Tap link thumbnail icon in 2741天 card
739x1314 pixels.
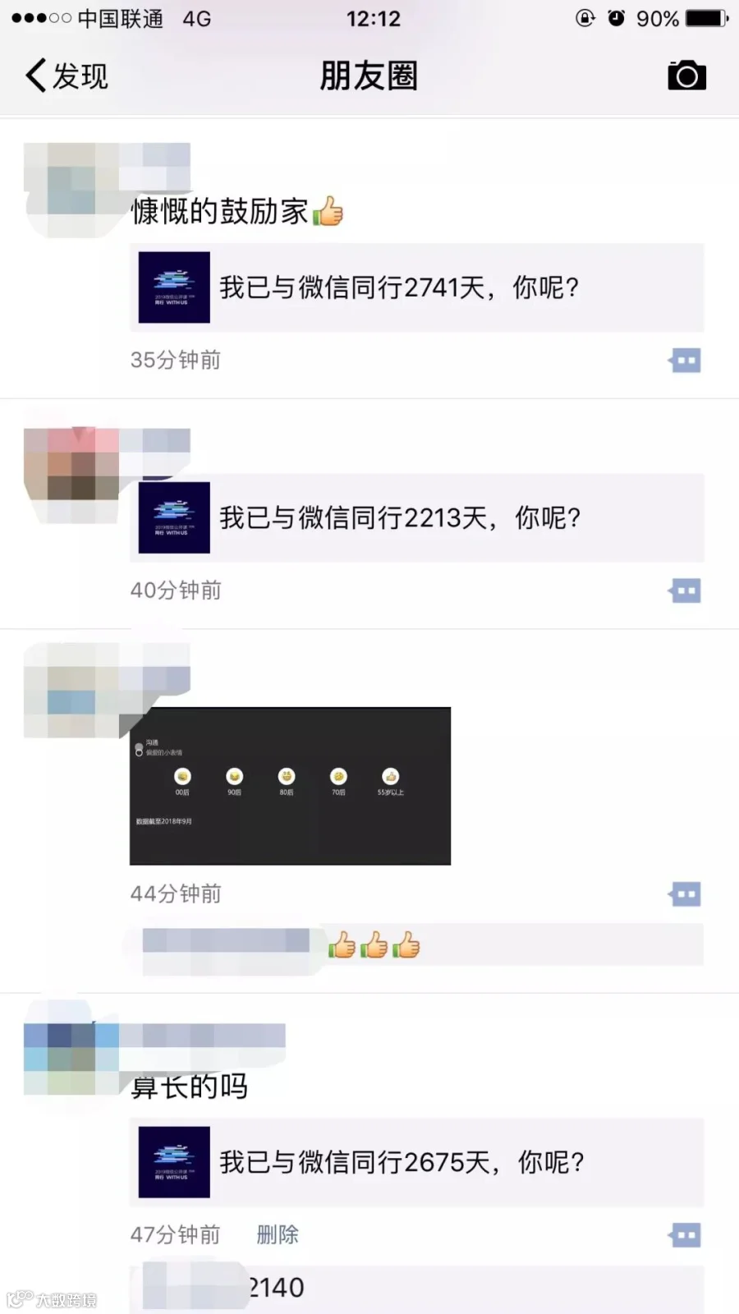click(x=174, y=287)
